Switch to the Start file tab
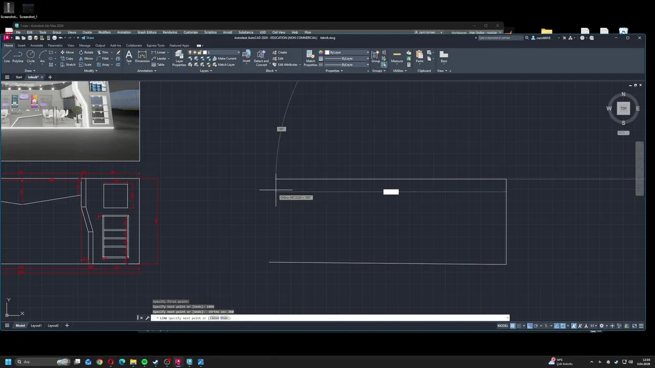Image resolution: width=655 pixels, height=368 pixels. (19, 77)
